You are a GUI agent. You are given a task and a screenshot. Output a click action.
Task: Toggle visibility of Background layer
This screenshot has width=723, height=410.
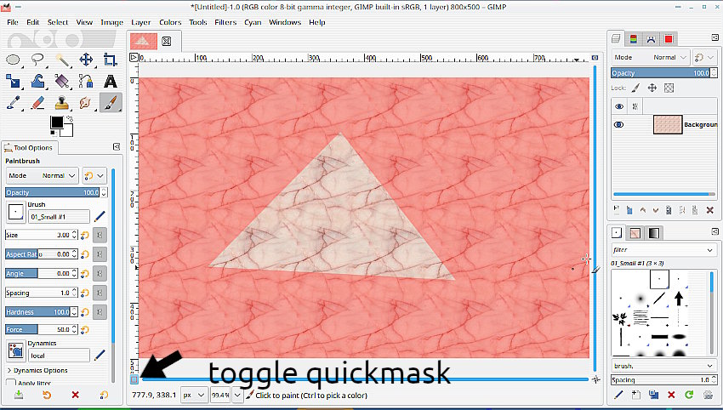coord(618,124)
